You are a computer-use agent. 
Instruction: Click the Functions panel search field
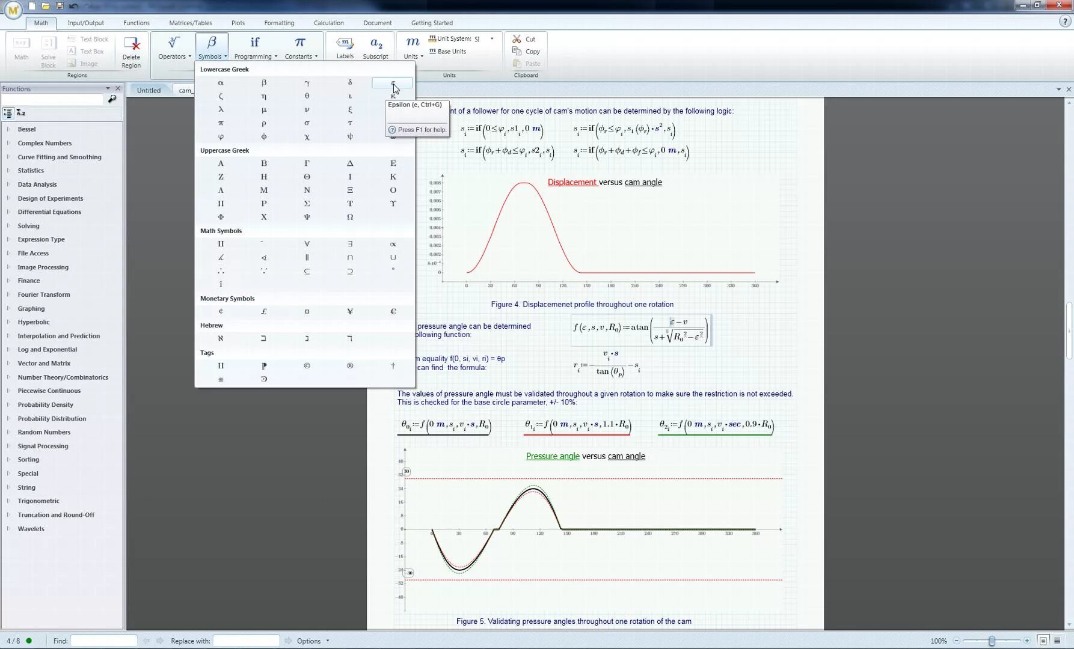click(53, 99)
